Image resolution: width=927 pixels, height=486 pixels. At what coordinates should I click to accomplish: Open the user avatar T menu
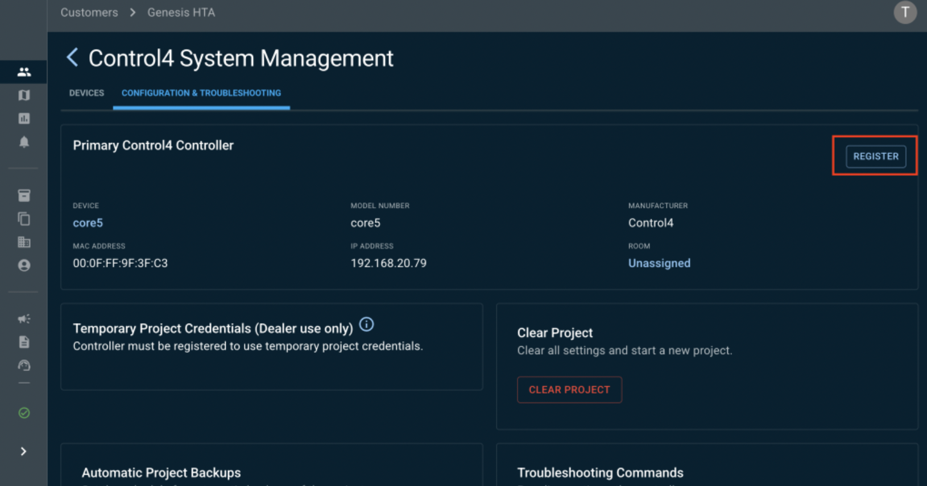[x=905, y=12]
